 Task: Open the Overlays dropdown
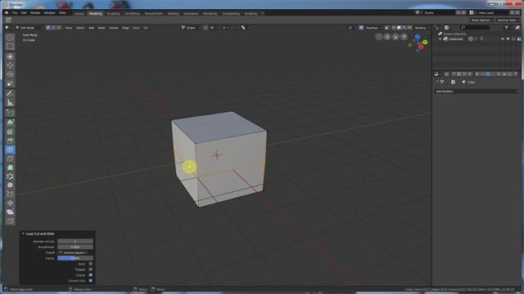point(373,28)
